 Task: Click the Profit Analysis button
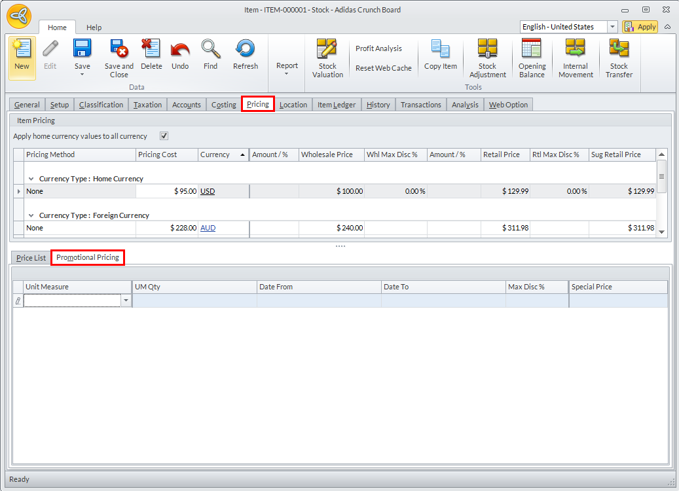coord(378,48)
